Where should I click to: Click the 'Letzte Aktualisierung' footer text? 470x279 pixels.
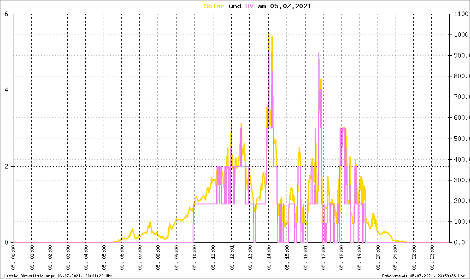coord(59,276)
